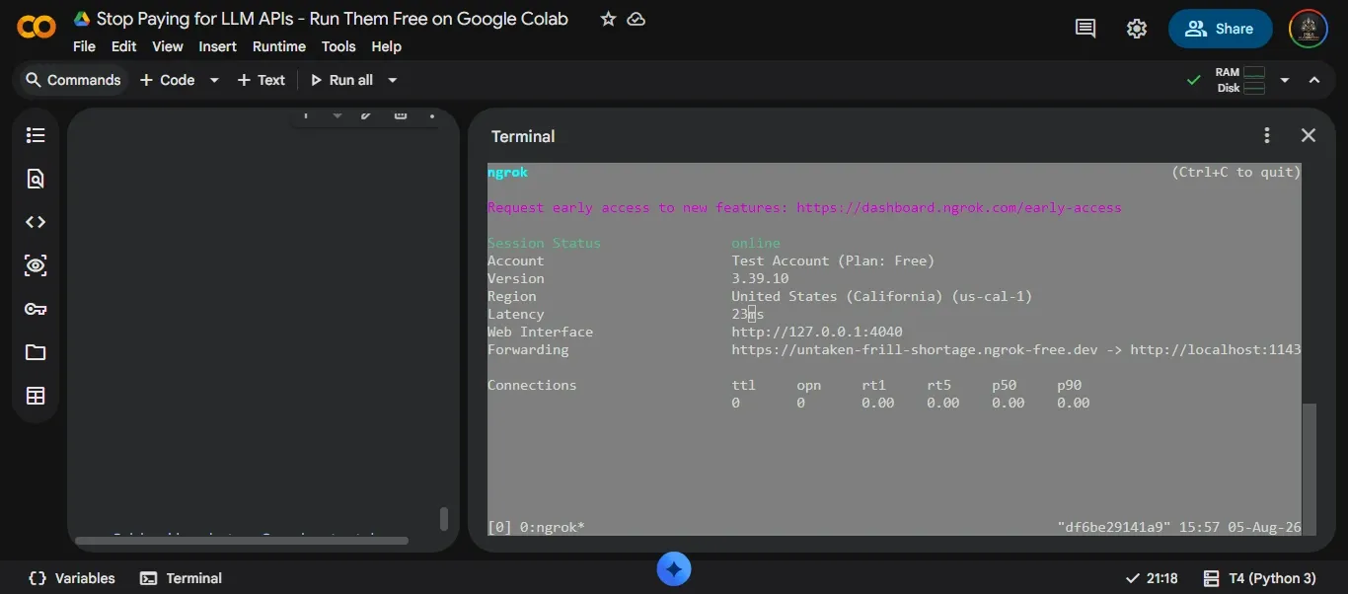Open the View menu
Viewport: 1348px width, 594px height.
click(167, 46)
